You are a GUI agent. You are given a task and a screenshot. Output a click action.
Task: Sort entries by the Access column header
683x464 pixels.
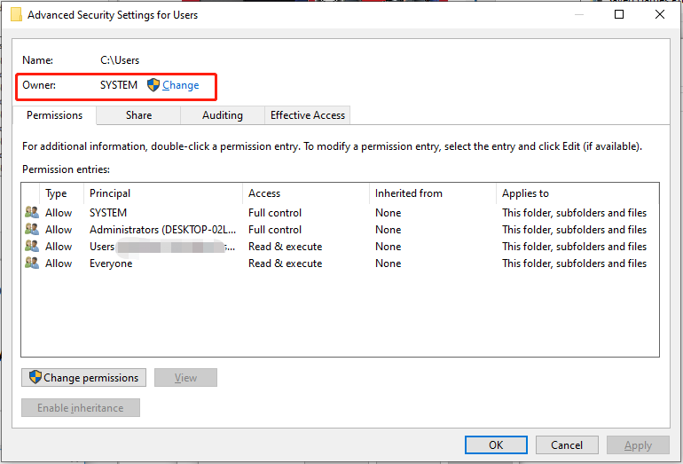[264, 193]
